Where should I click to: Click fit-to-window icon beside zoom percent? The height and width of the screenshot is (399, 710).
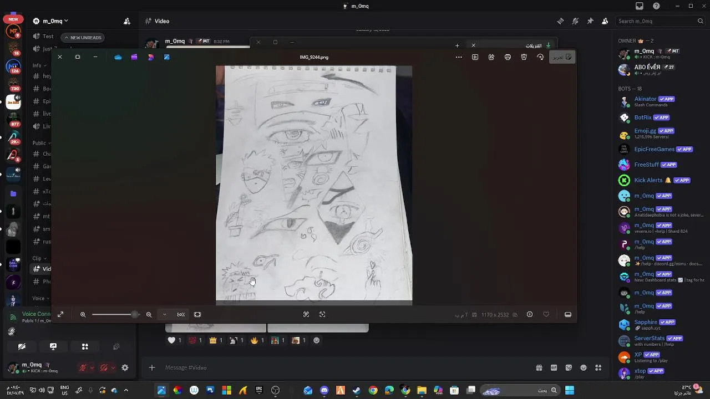[197, 314]
